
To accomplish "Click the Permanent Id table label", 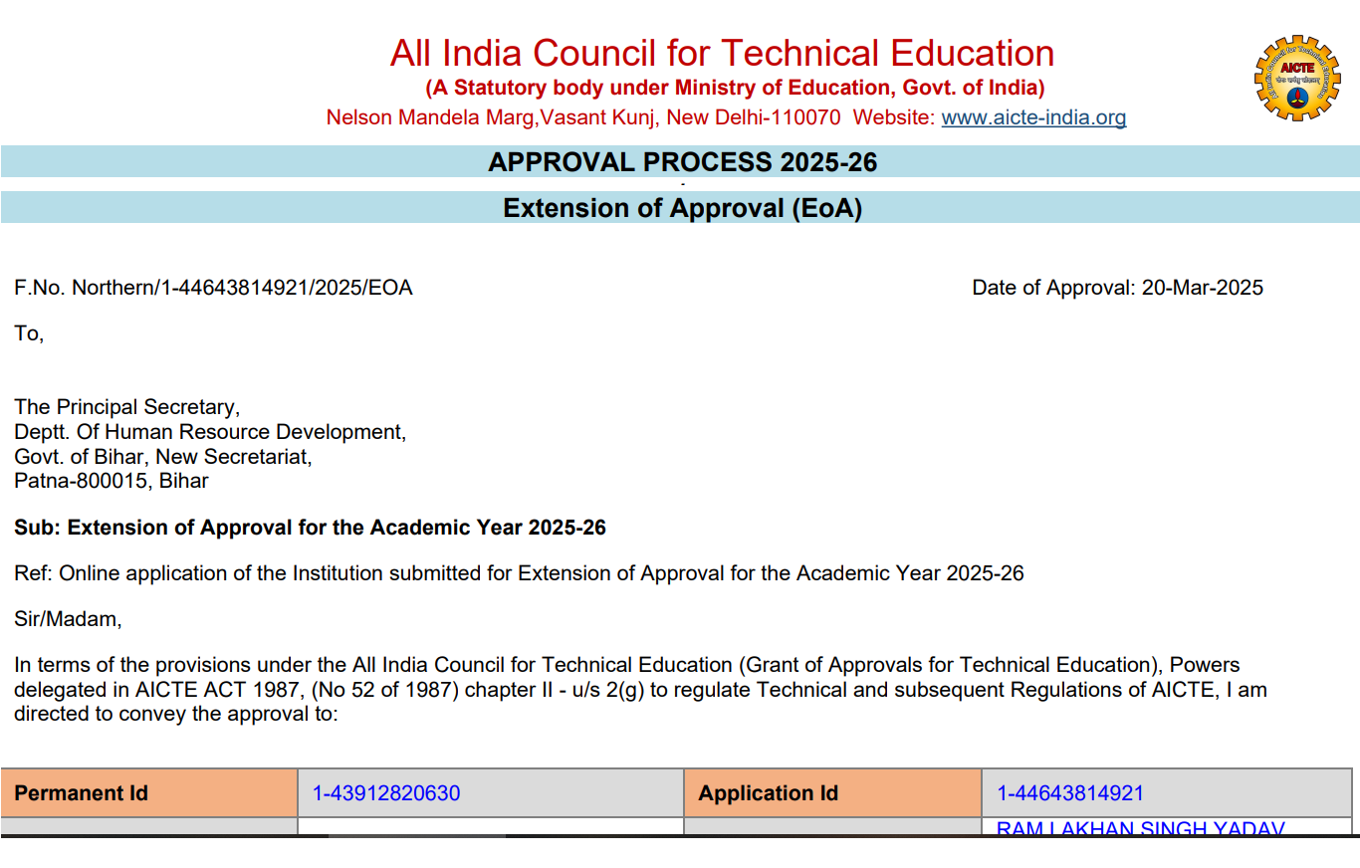I will [80, 793].
